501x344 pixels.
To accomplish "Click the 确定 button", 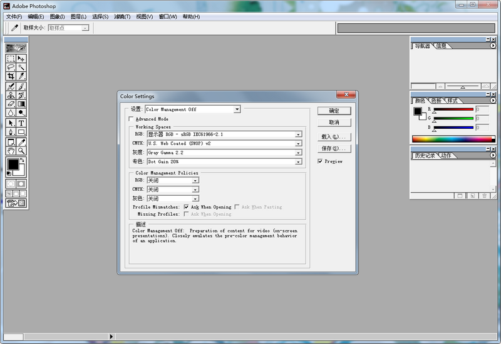I will [x=334, y=111].
